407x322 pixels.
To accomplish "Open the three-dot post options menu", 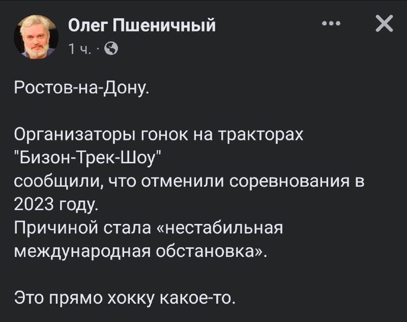I will pyautogui.click(x=331, y=24).
